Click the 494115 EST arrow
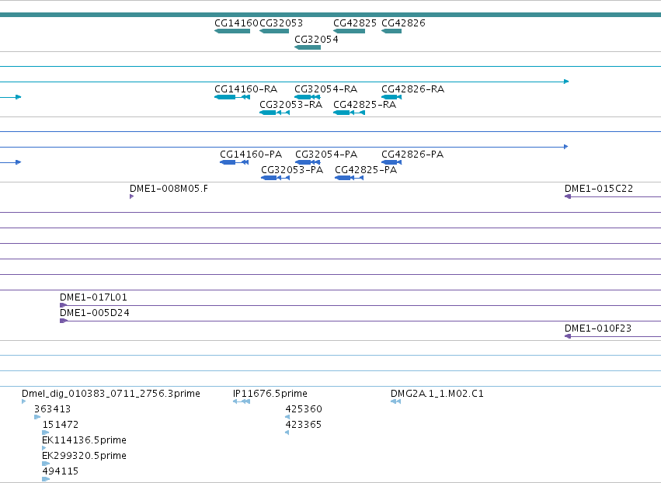661x483 pixels. tap(46, 479)
